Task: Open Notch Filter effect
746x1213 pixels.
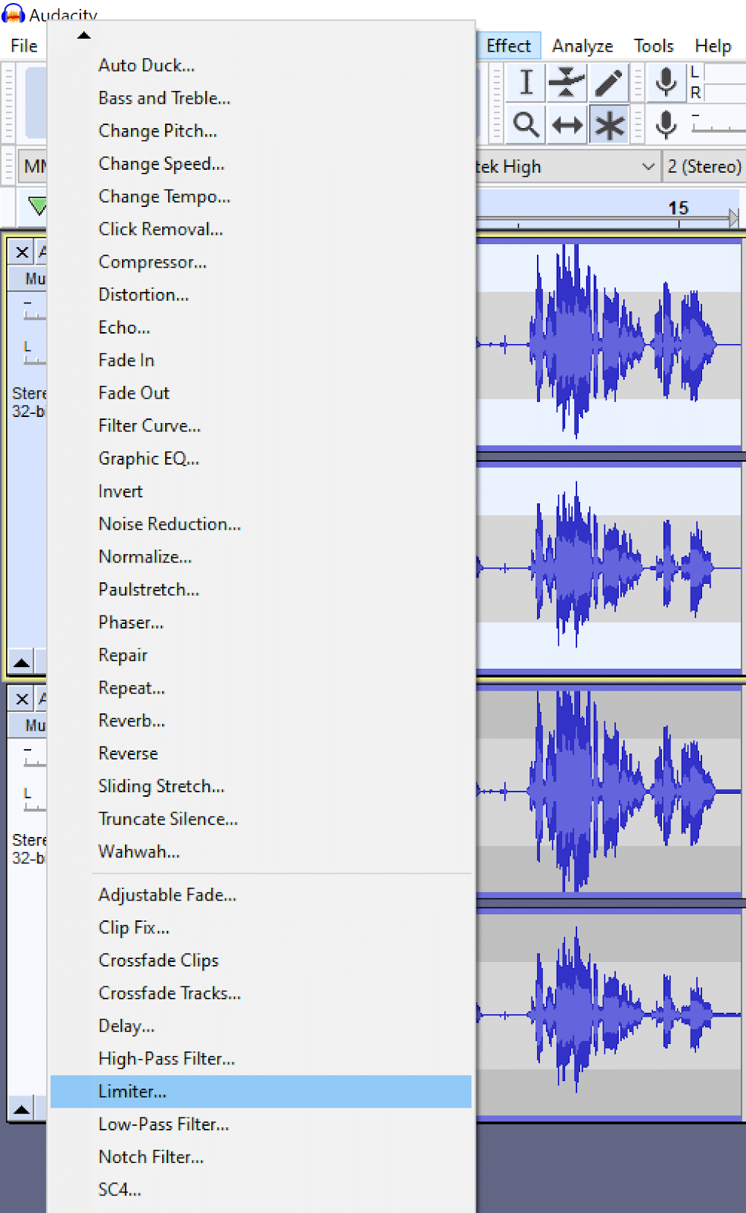Action: click(x=261, y=1157)
